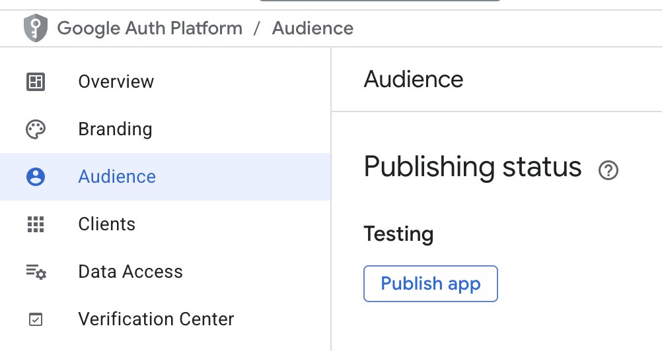Click the Google Auth Platform shield key logo
This screenshot has width=662, height=351.
pyautogui.click(x=35, y=28)
